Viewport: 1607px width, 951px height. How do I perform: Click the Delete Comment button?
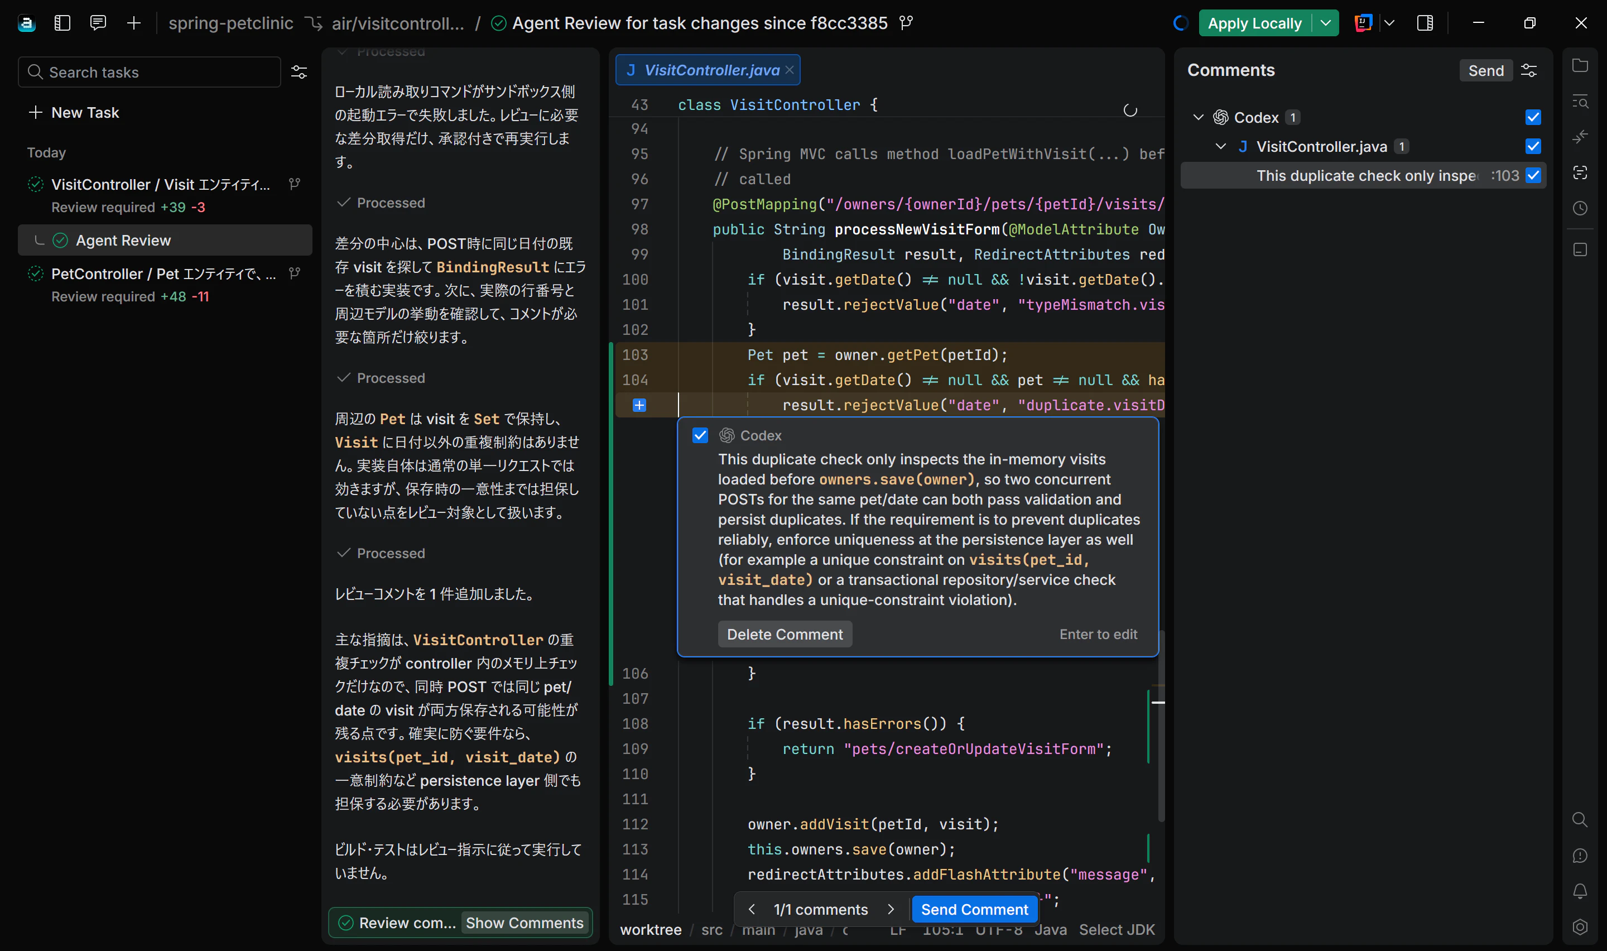(785, 634)
